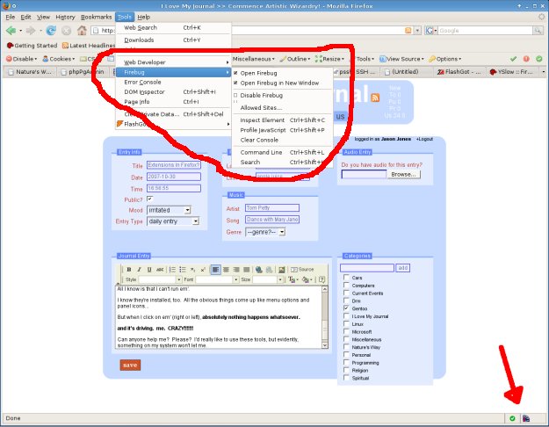This screenshot has width=549, height=427.
Task: Justify text in editor
Action: pos(247,270)
